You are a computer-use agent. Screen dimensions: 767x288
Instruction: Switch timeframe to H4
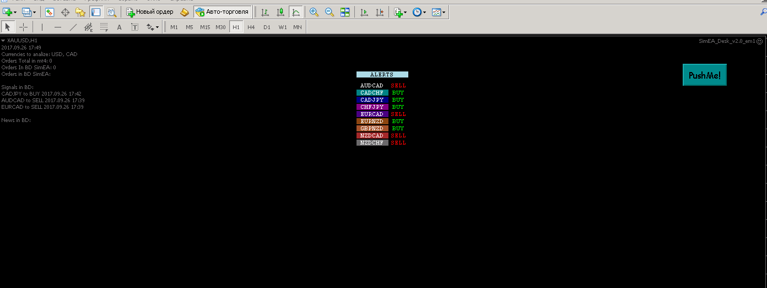tap(251, 27)
